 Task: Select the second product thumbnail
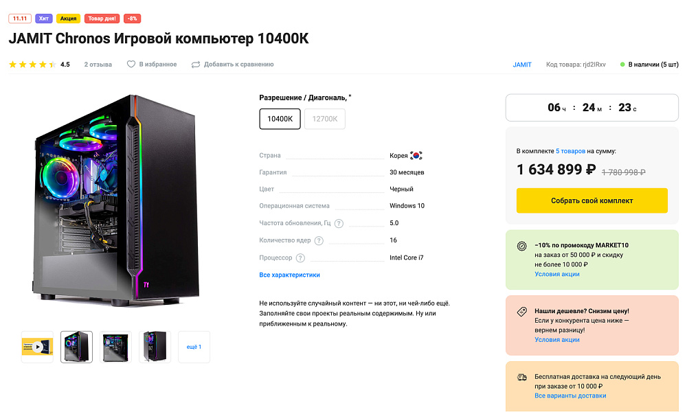[76, 347]
